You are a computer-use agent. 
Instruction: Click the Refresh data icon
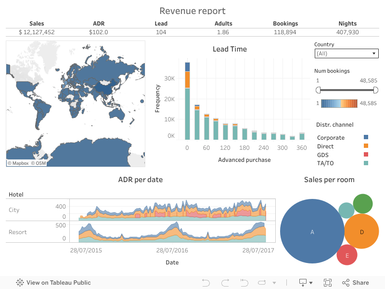pyautogui.click(x=262, y=283)
